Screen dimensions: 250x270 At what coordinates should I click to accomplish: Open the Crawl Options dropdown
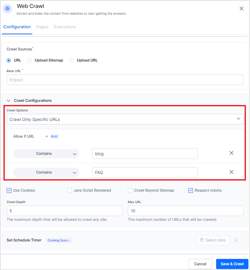[x=125, y=119]
